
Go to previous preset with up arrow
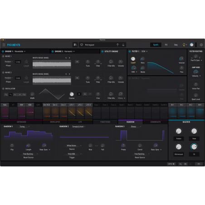point(117,45)
